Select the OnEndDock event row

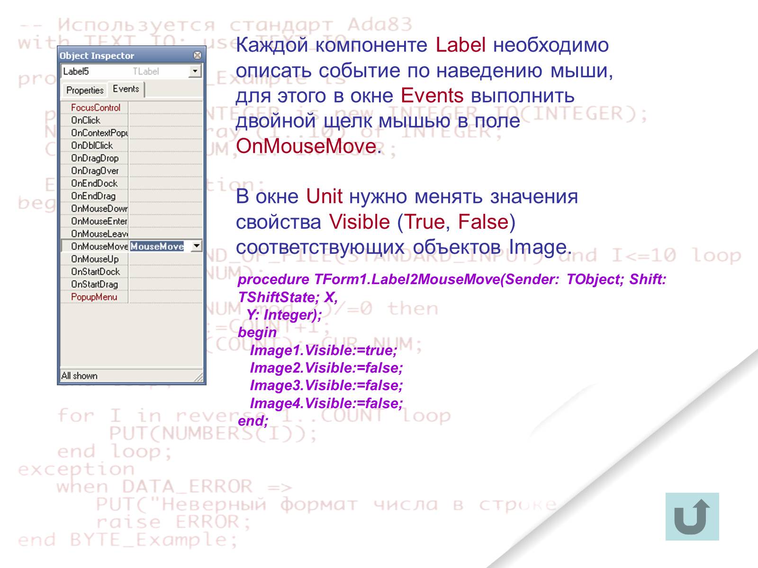point(131,183)
